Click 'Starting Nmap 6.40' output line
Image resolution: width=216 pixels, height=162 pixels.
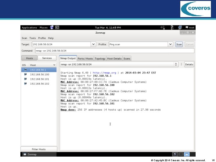point(108,73)
